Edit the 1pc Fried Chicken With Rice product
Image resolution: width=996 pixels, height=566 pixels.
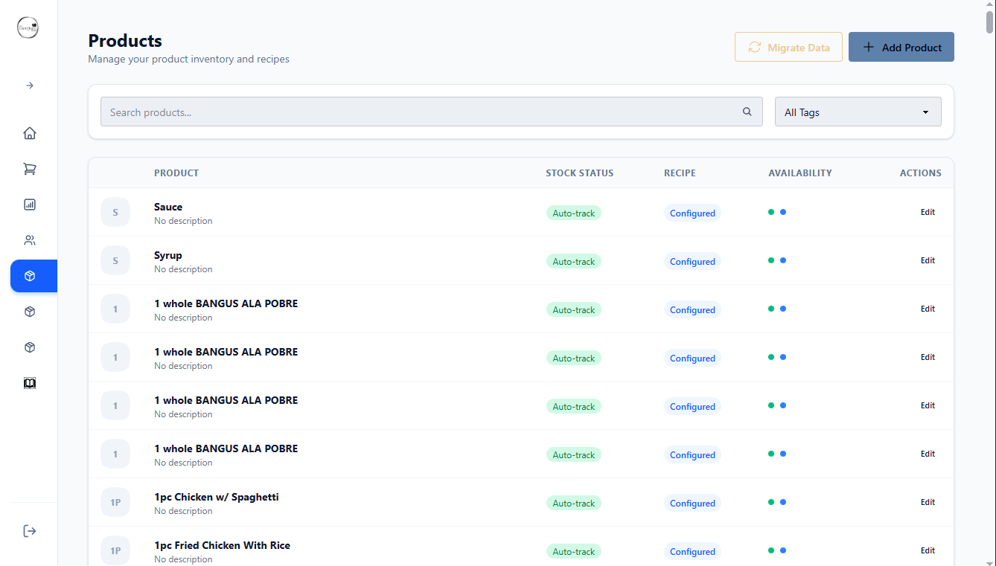(928, 550)
